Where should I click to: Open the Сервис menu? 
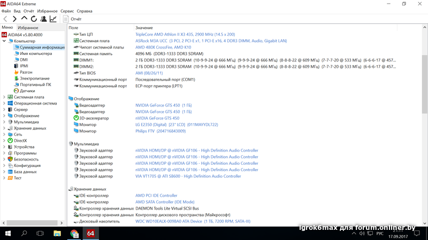[x=67, y=11]
